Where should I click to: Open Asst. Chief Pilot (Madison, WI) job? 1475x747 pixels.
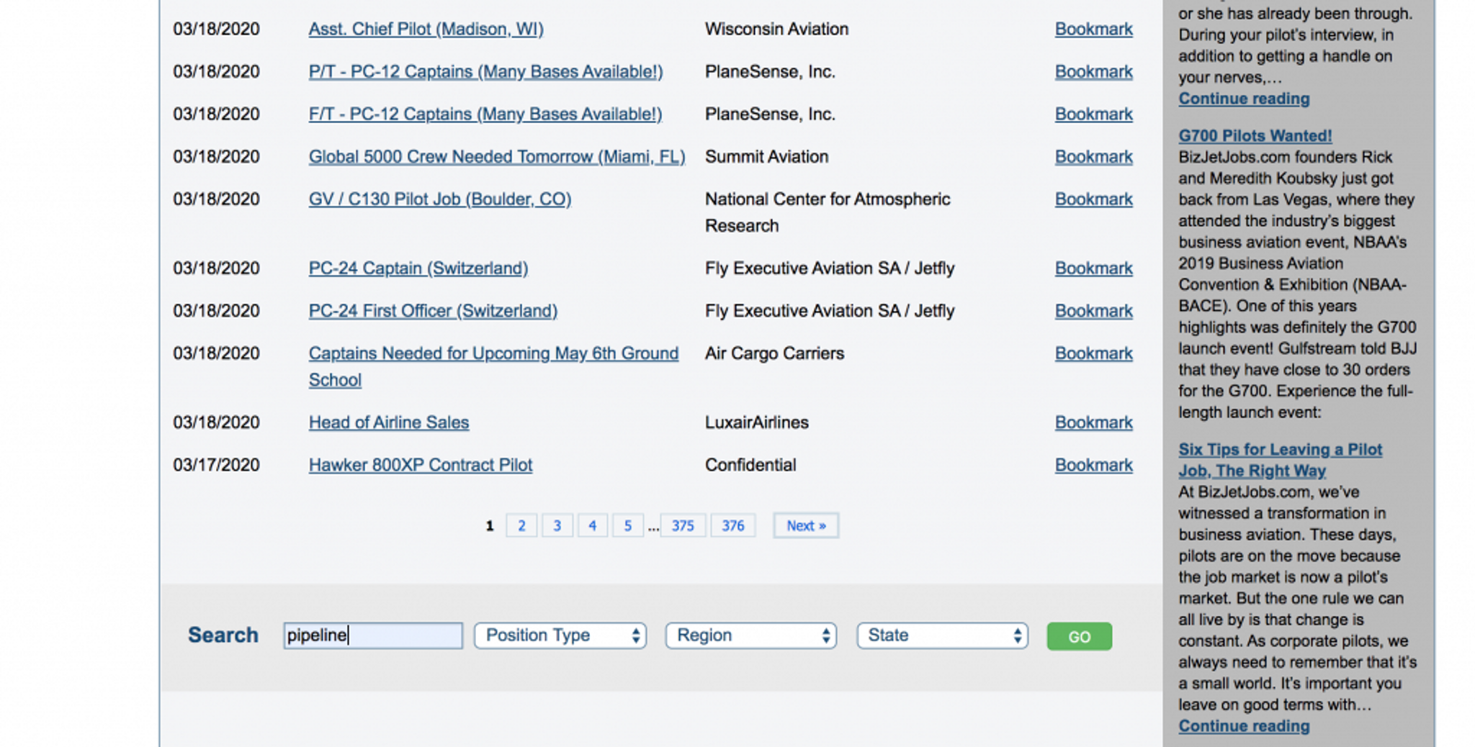click(x=426, y=29)
